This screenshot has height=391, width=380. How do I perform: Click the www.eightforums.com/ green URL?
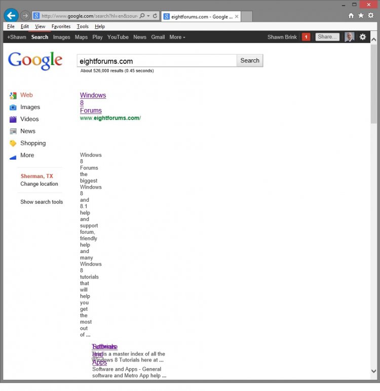coord(110,118)
